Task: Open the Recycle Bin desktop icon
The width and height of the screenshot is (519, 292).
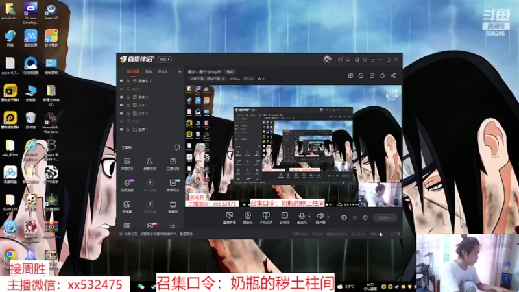Action: click(30, 121)
